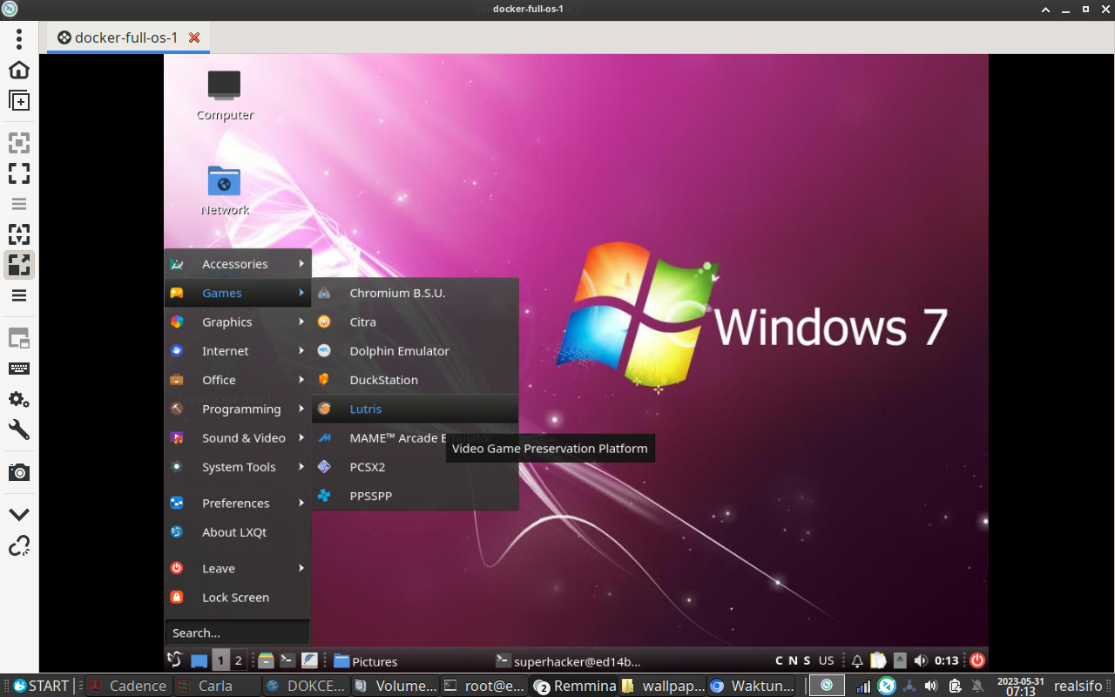The height and width of the screenshot is (697, 1115).
Task: Open the Preferences menu category
Action: pos(238,503)
